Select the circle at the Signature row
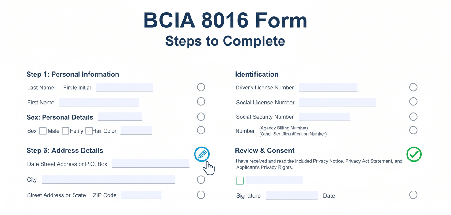 tap(413, 195)
